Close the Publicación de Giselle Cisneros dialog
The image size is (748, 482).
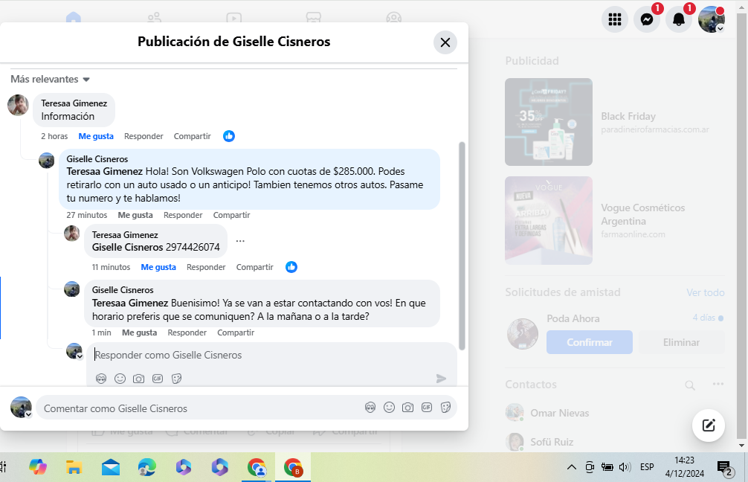click(445, 42)
